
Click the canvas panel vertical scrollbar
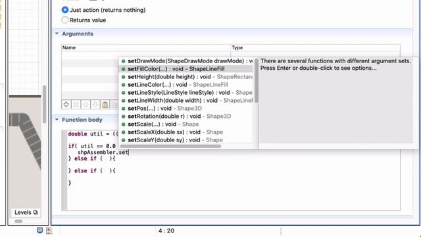[x=44, y=104]
